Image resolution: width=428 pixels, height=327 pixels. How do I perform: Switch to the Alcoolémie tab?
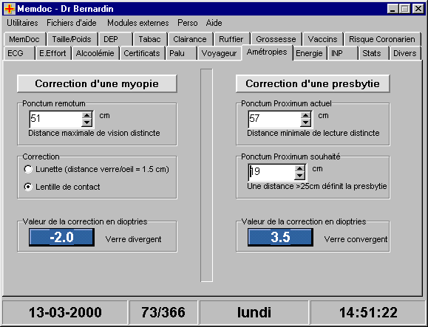click(95, 53)
